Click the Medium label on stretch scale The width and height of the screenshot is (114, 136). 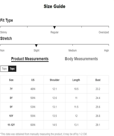tap(73, 50)
